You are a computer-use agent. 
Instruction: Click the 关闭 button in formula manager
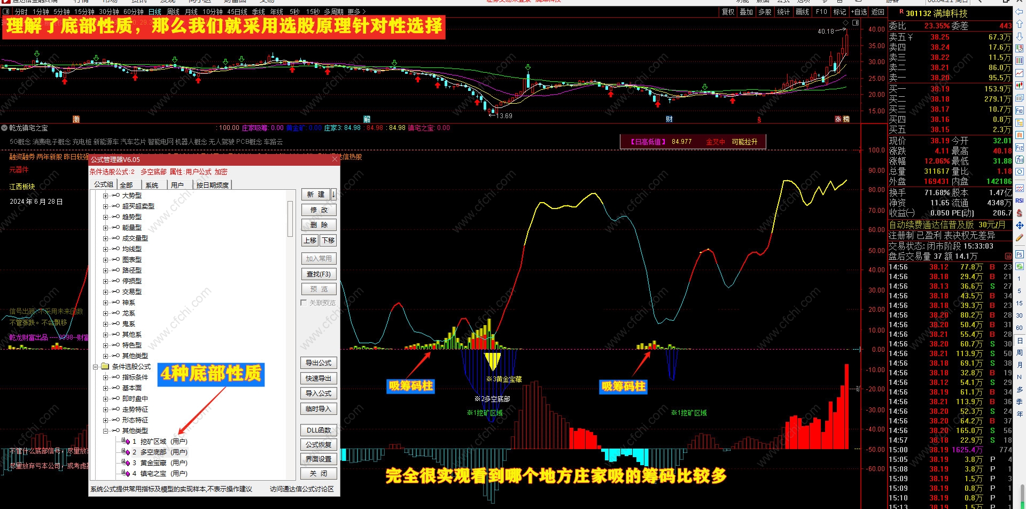[x=319, y=473]
